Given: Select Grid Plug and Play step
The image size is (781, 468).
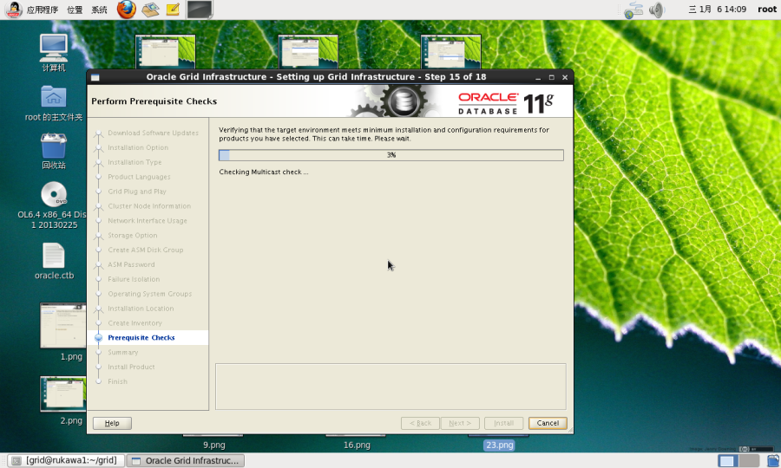Looking at the screenshot, I should (137, 192).
